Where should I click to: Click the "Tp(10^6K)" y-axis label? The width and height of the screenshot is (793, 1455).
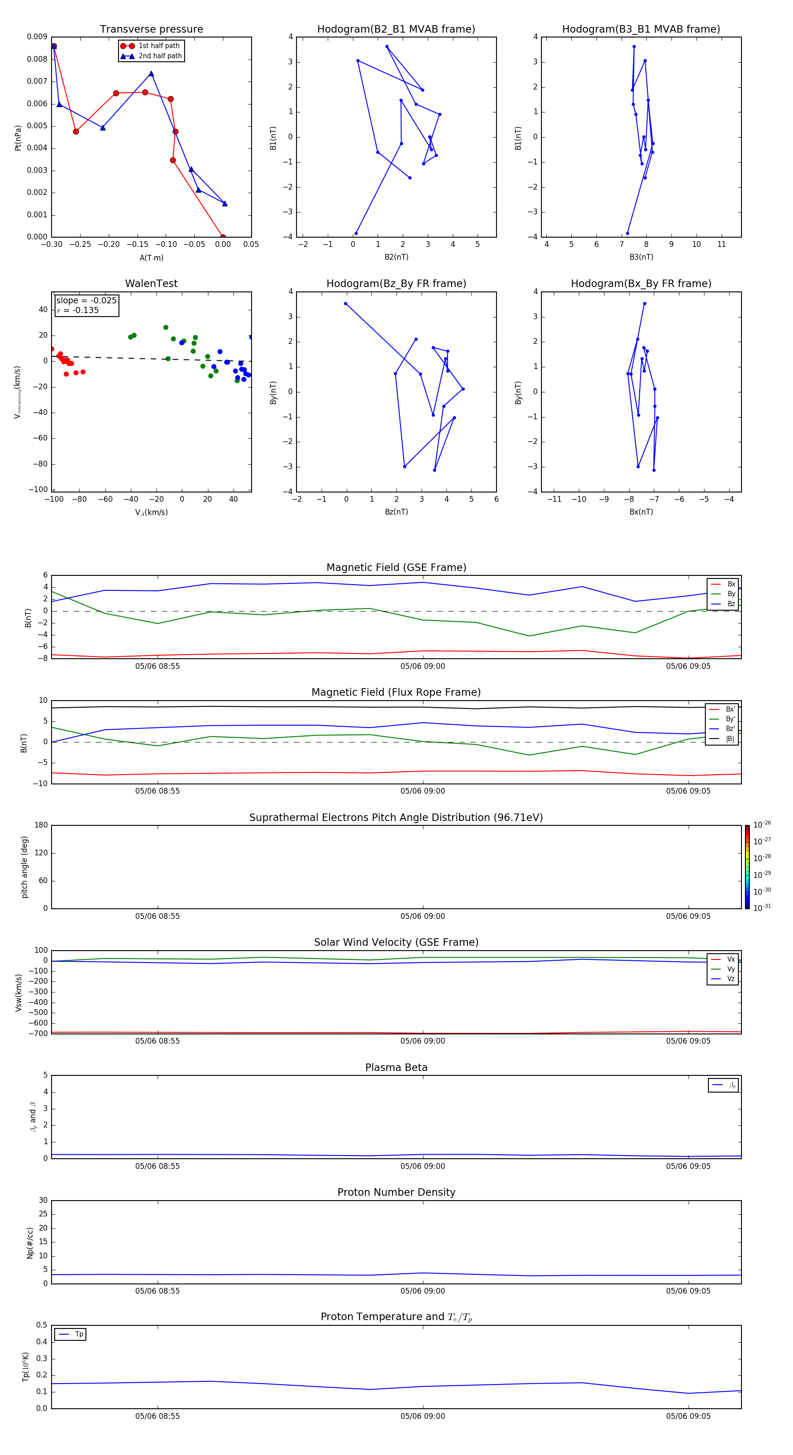point(26,1367)
